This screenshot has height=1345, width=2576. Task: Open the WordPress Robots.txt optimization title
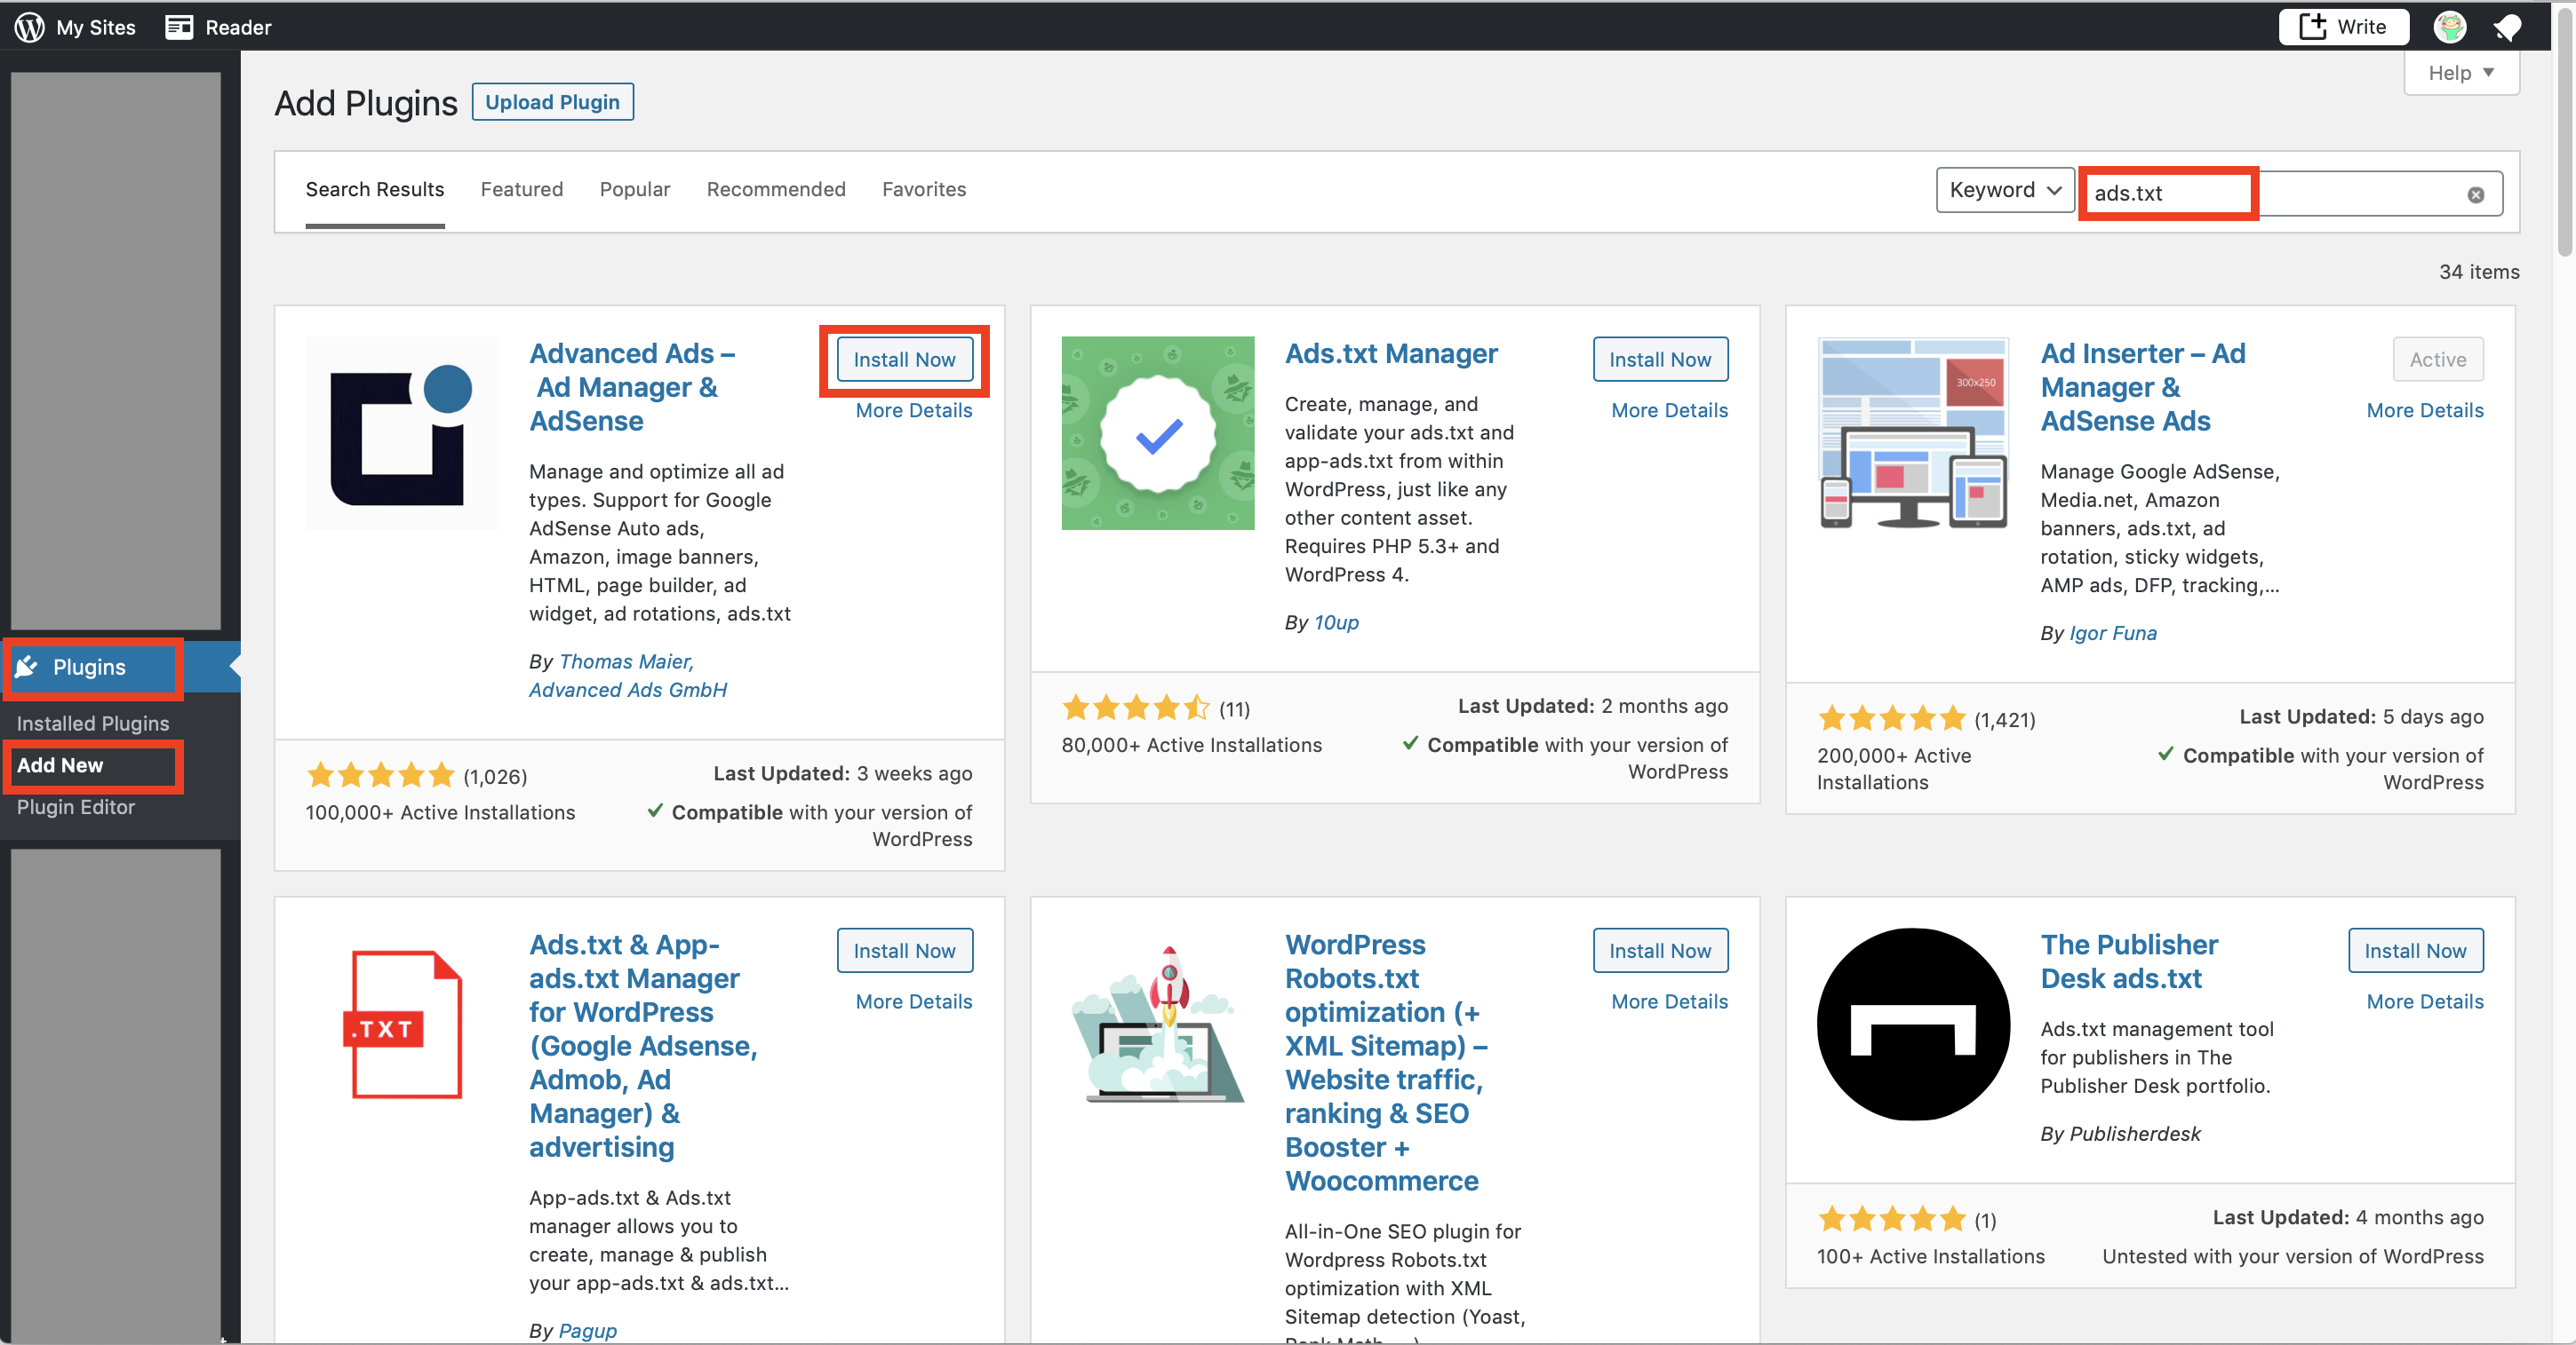coord(1386,1062)
